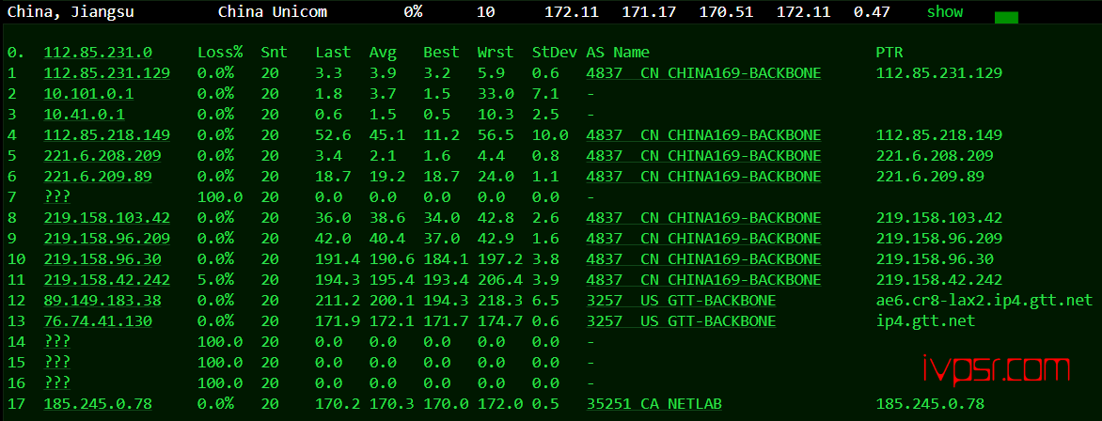Open the hop 1 AS link 4837 CN CHINA169-BACKBONE
Screen dimensions: 1102x421
click(703, 73)
